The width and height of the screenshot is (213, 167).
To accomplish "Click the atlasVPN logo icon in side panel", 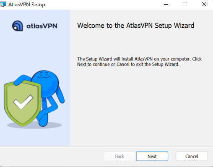I will click(x=18, y=26).
